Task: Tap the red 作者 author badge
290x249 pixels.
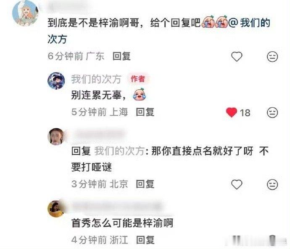Action: coord(138,79)
